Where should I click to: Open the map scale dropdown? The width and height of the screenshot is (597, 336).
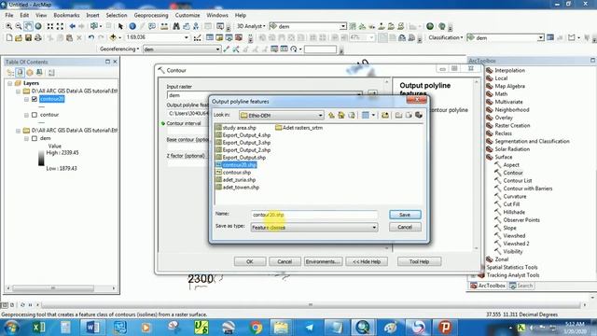coord(187,37)
